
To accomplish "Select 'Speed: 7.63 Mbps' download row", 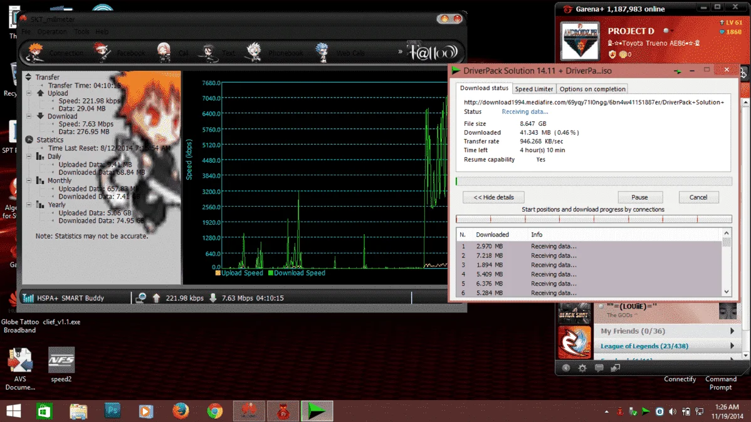I will point(86,124).
